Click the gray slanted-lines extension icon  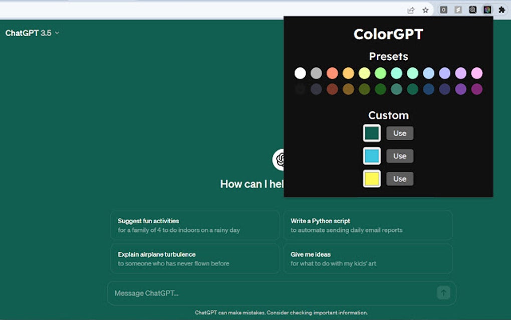pyautogui.click(x=458, y=10)
